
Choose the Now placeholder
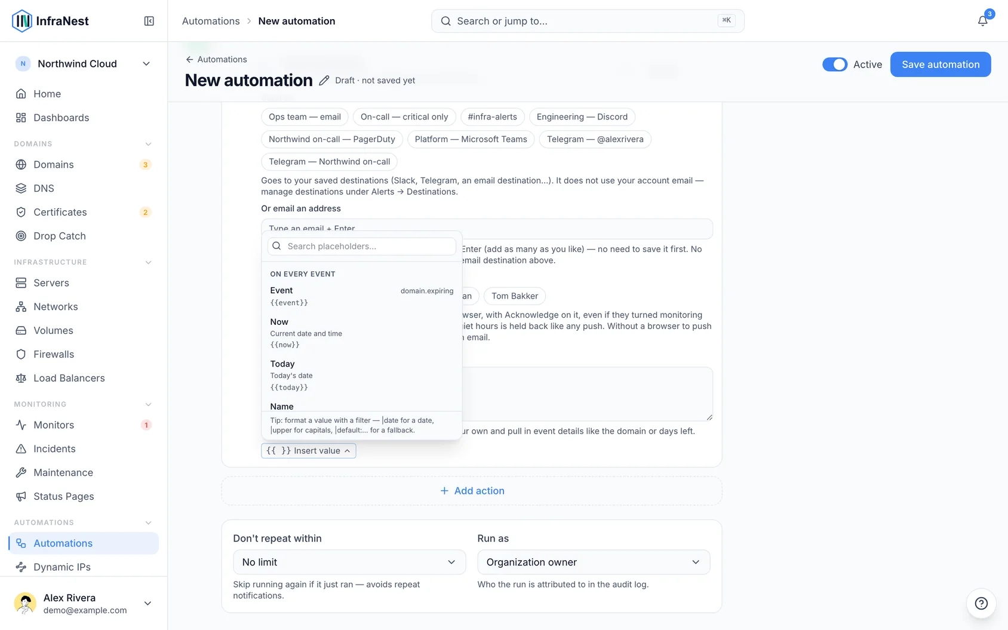point(362,333)
